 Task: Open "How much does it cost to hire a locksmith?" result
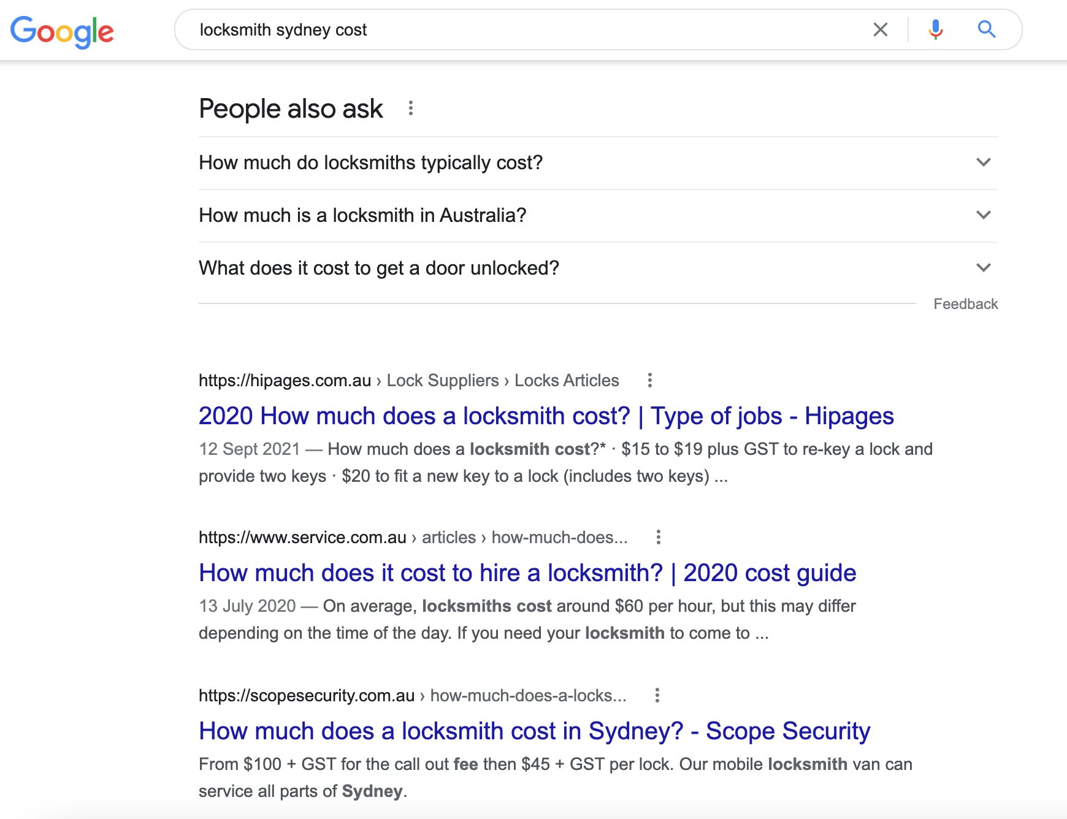click(527, 573)
